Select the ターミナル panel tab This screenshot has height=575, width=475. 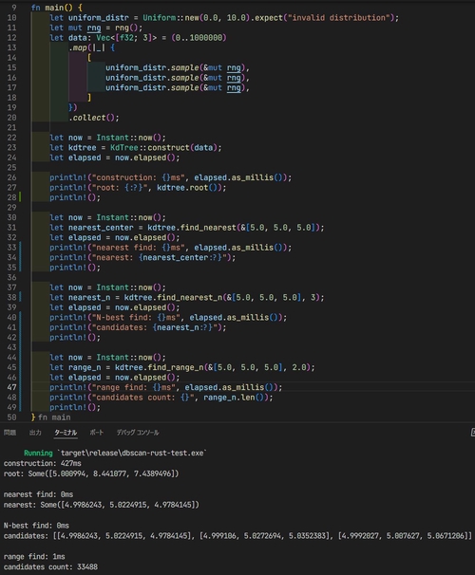[x=66, y=433]
